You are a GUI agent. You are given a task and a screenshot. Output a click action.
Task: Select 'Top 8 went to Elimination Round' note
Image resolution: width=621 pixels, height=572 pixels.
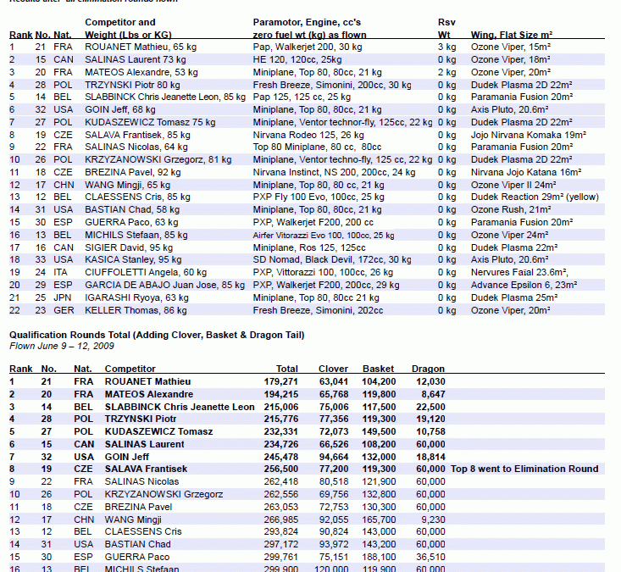tap(524, 469)
